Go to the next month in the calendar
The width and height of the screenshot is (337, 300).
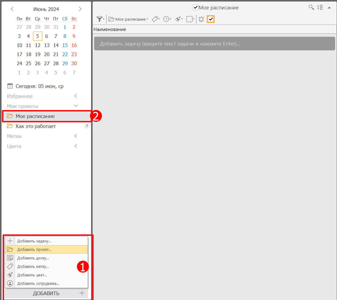tap(80, 9)
